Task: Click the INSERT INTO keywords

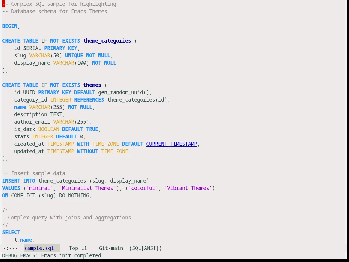Action: tap(19, 181)
